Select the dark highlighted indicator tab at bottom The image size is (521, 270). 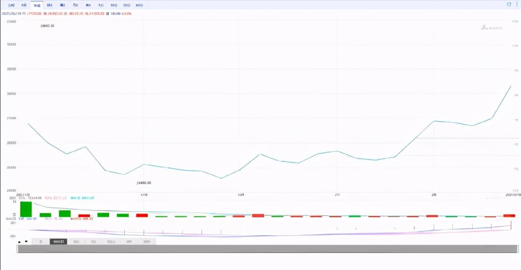point(58,242)
